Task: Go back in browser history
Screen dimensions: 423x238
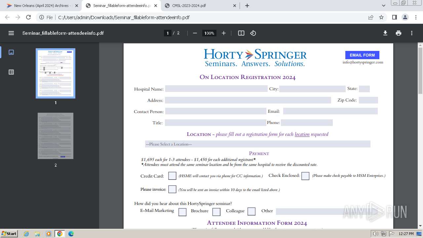Action: click(x=7, y=17)
